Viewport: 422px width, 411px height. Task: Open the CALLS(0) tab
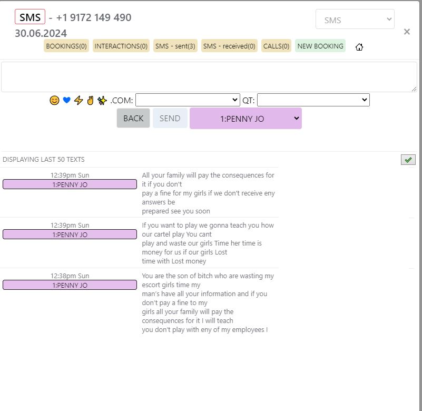click(276, 46)
